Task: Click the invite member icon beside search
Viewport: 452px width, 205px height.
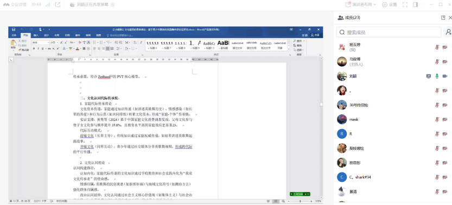Action: pyautogui.click(x=448, y=32)
